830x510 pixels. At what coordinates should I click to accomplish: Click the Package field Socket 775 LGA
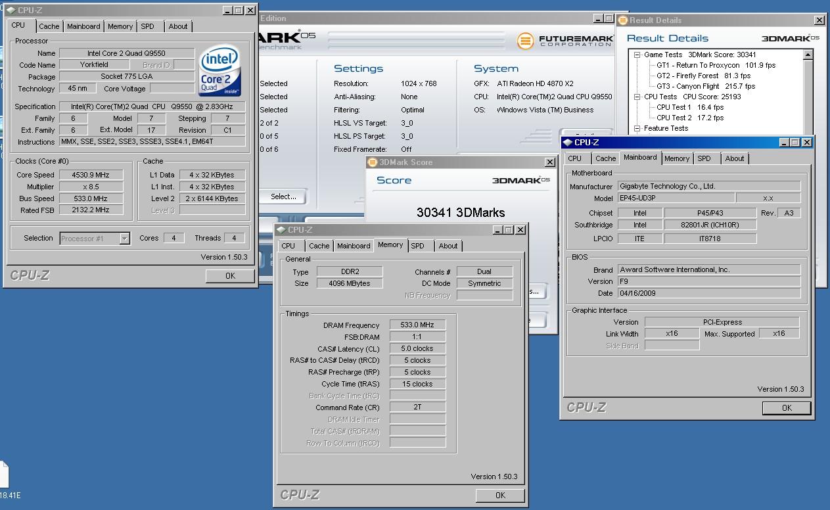coord(127,77)
